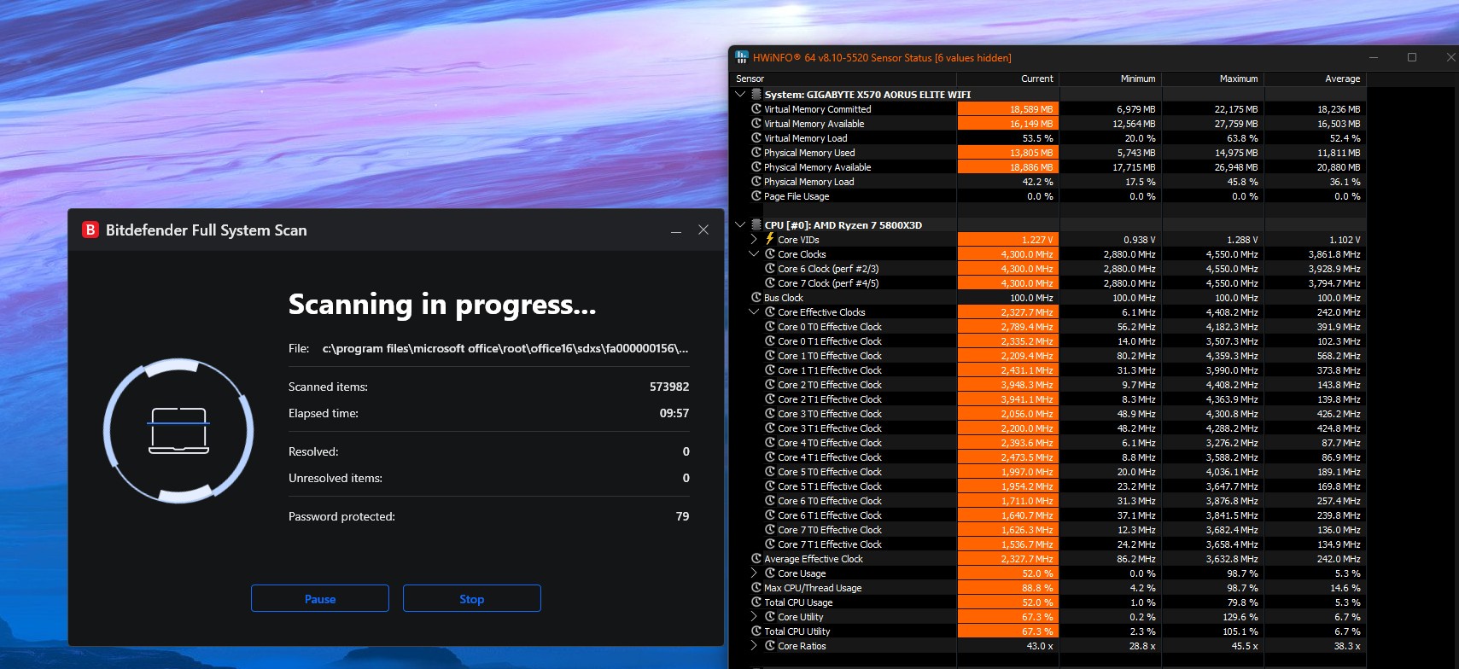The width and height of the screenshot is (1459, 669).
Task: Click the Current column header
Action: pyautogui.click(x=1008, y=79)
